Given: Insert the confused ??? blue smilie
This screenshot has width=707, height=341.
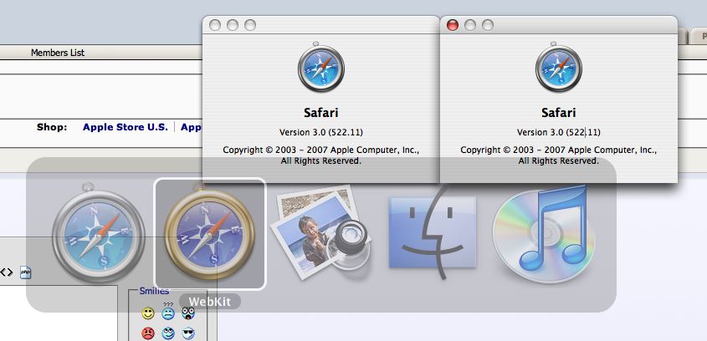Looking at the screenshot, I should click(x=167, y=312).
